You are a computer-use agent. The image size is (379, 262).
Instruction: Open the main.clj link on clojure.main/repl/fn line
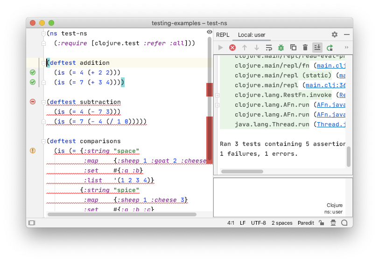click(x=331, y=66)
